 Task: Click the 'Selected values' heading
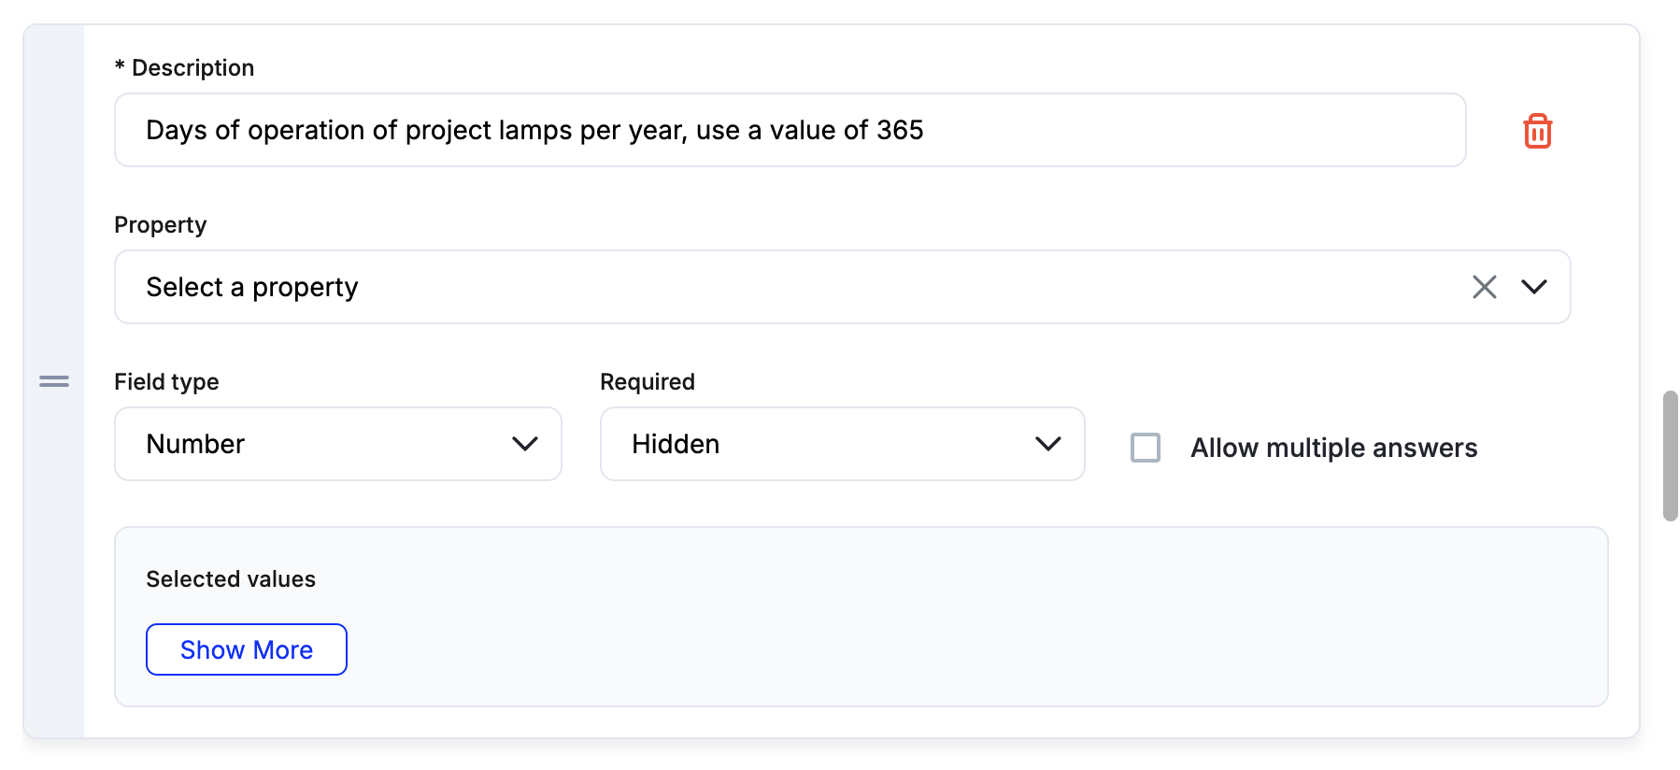[231, 579]
